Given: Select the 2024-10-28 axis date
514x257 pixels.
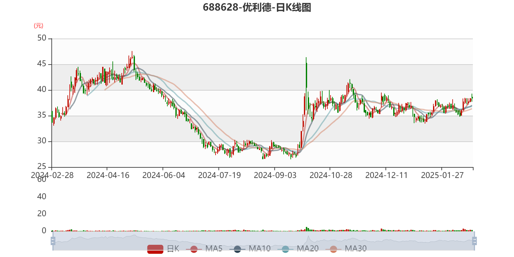Looking at the screenshot, I should (331, 175).
